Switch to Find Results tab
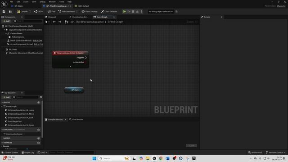This screenshot has height=162, width=288. pos(76,119)
